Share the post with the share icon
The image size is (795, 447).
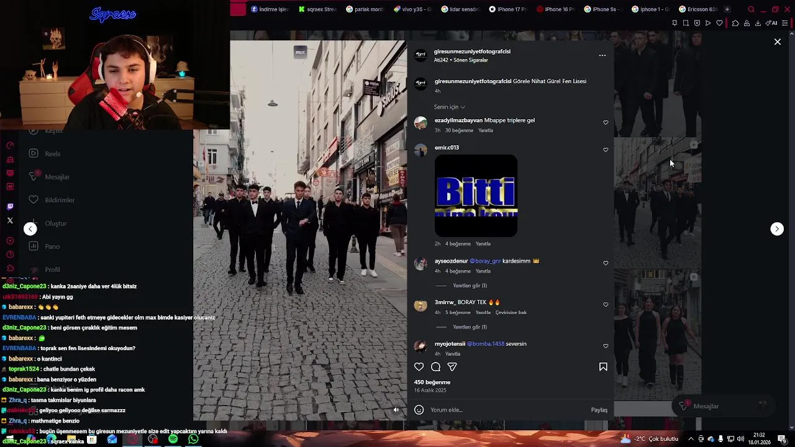(x=452, y=367)
